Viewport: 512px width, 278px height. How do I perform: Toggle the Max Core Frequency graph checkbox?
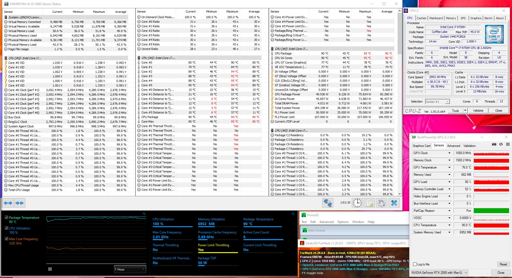coord(6,239)
